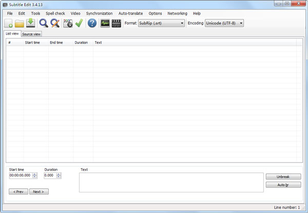This screenshot has width=308, height=213.
Task: Open Find with the magnifier icon
Action: click(44, 23)
